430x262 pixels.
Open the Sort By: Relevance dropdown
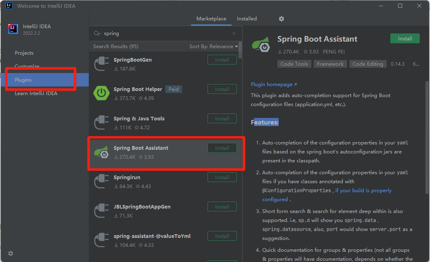214,47
